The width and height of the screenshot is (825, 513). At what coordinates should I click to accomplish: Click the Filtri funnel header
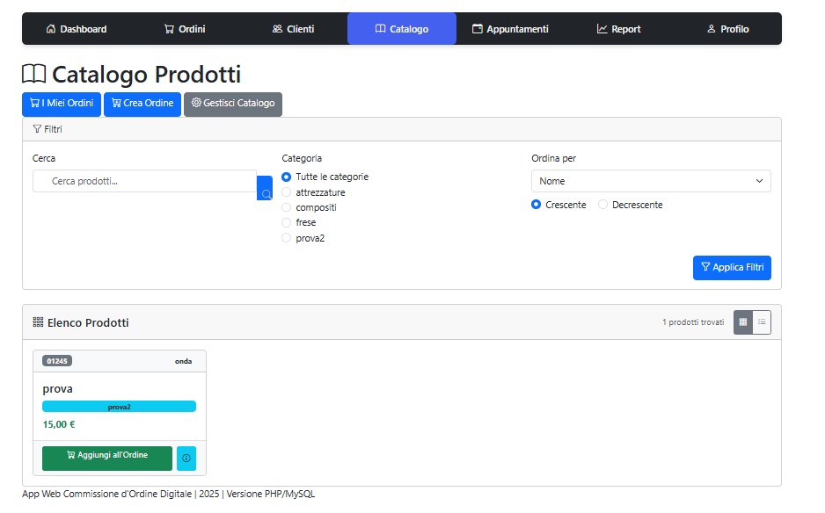[47, 129]
